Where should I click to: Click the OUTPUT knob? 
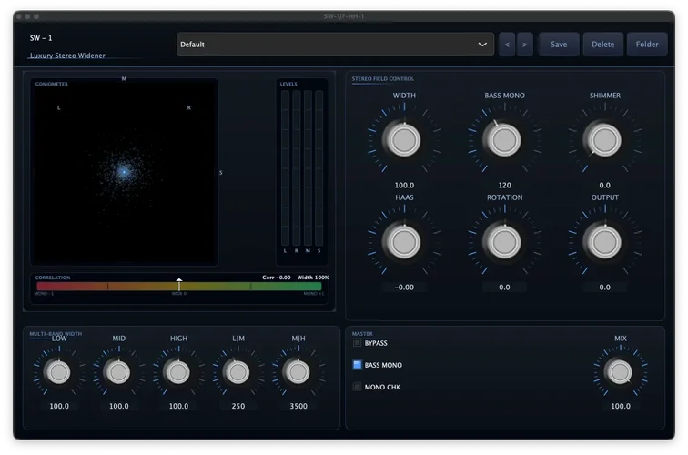[x=604, y=242]
